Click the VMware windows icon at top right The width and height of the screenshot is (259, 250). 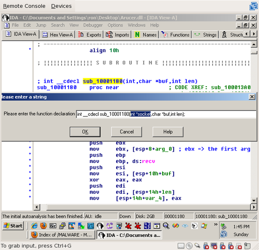[x=254, y=6]
